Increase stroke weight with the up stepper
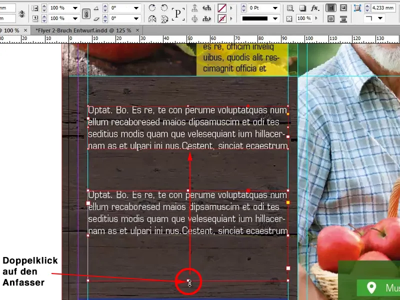Viewport: 400px width, 300px height. pyautogui.click(x=243, y=6)
